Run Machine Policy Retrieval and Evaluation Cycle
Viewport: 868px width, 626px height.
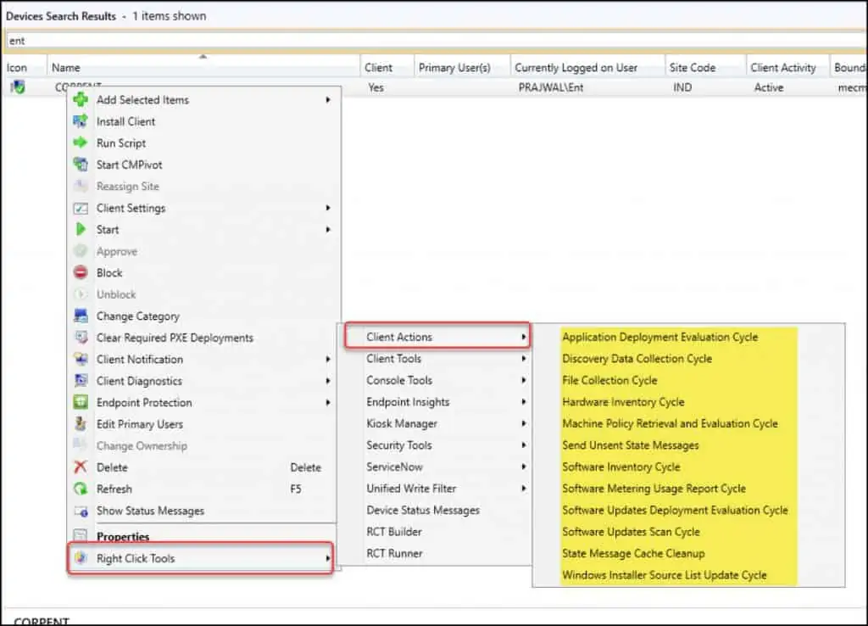(x=670, y=423)
